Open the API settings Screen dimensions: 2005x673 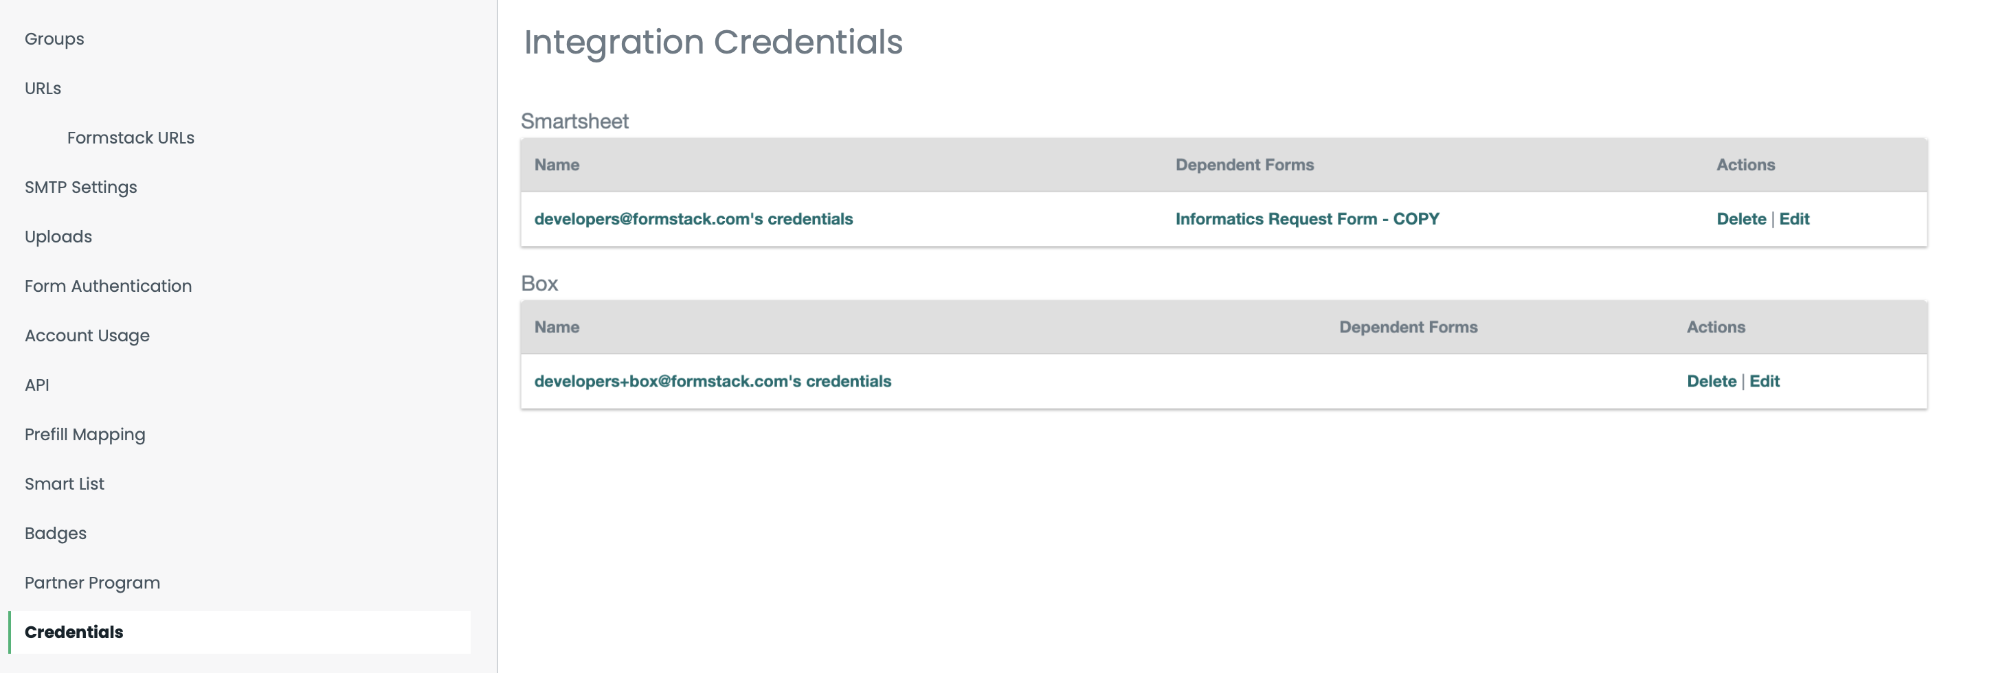(36, 385)
